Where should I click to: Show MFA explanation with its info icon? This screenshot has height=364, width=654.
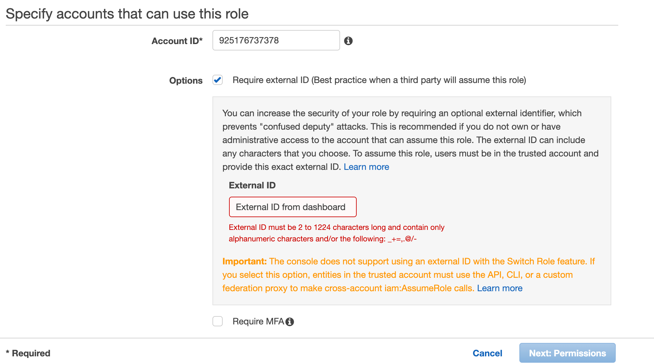point(290,322)
